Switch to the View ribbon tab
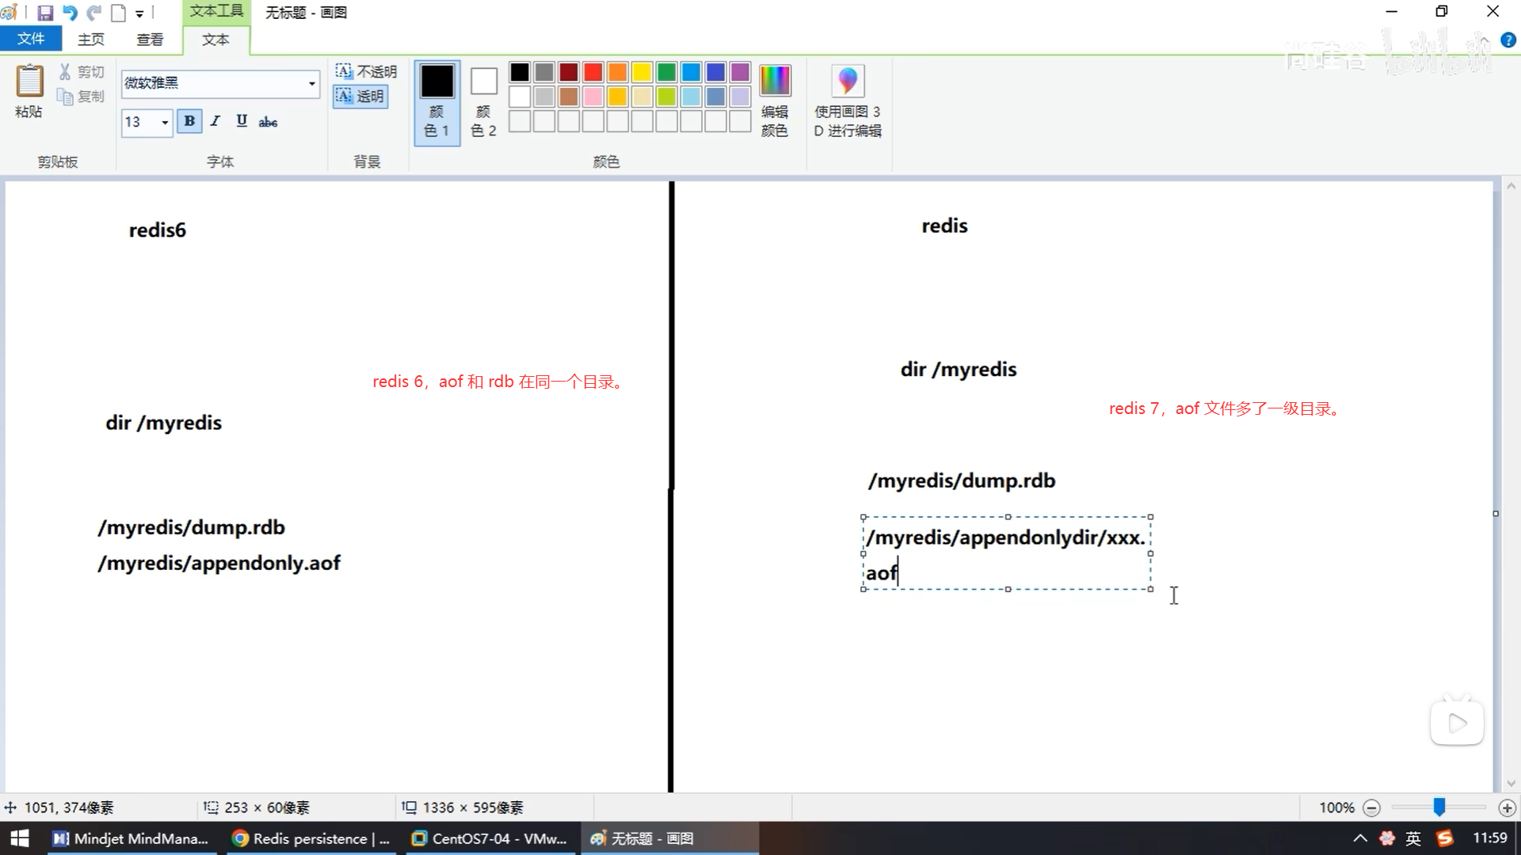 (x=150, y=39)
